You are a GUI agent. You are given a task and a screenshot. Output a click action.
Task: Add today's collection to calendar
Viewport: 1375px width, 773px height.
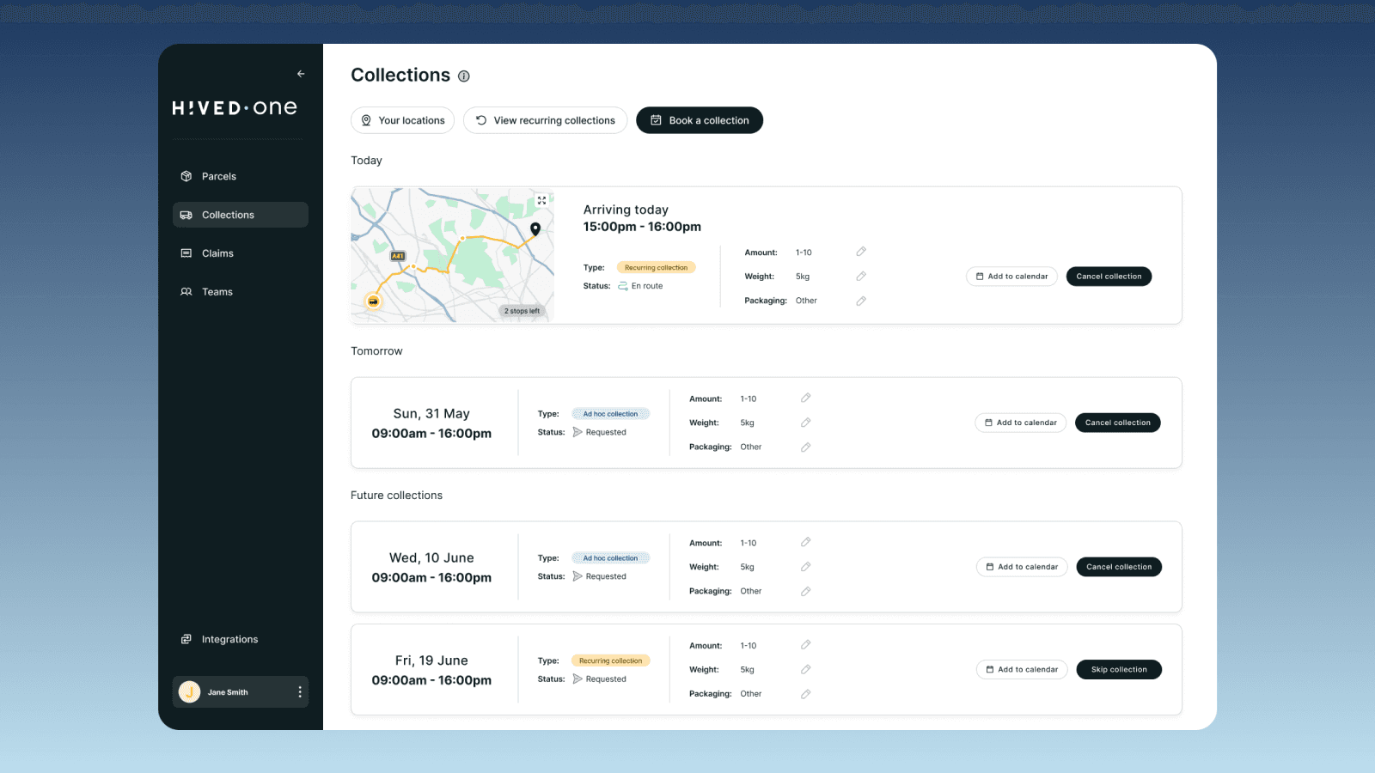1011,276
